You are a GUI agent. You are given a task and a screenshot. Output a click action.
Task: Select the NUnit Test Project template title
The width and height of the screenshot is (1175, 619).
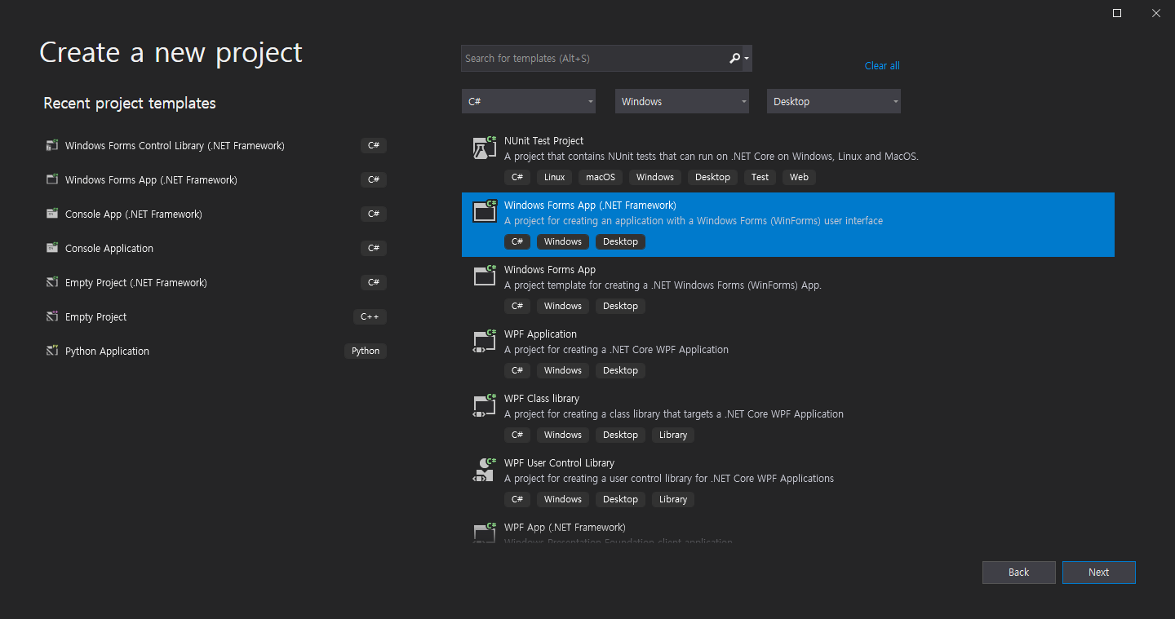coord(544,141)
